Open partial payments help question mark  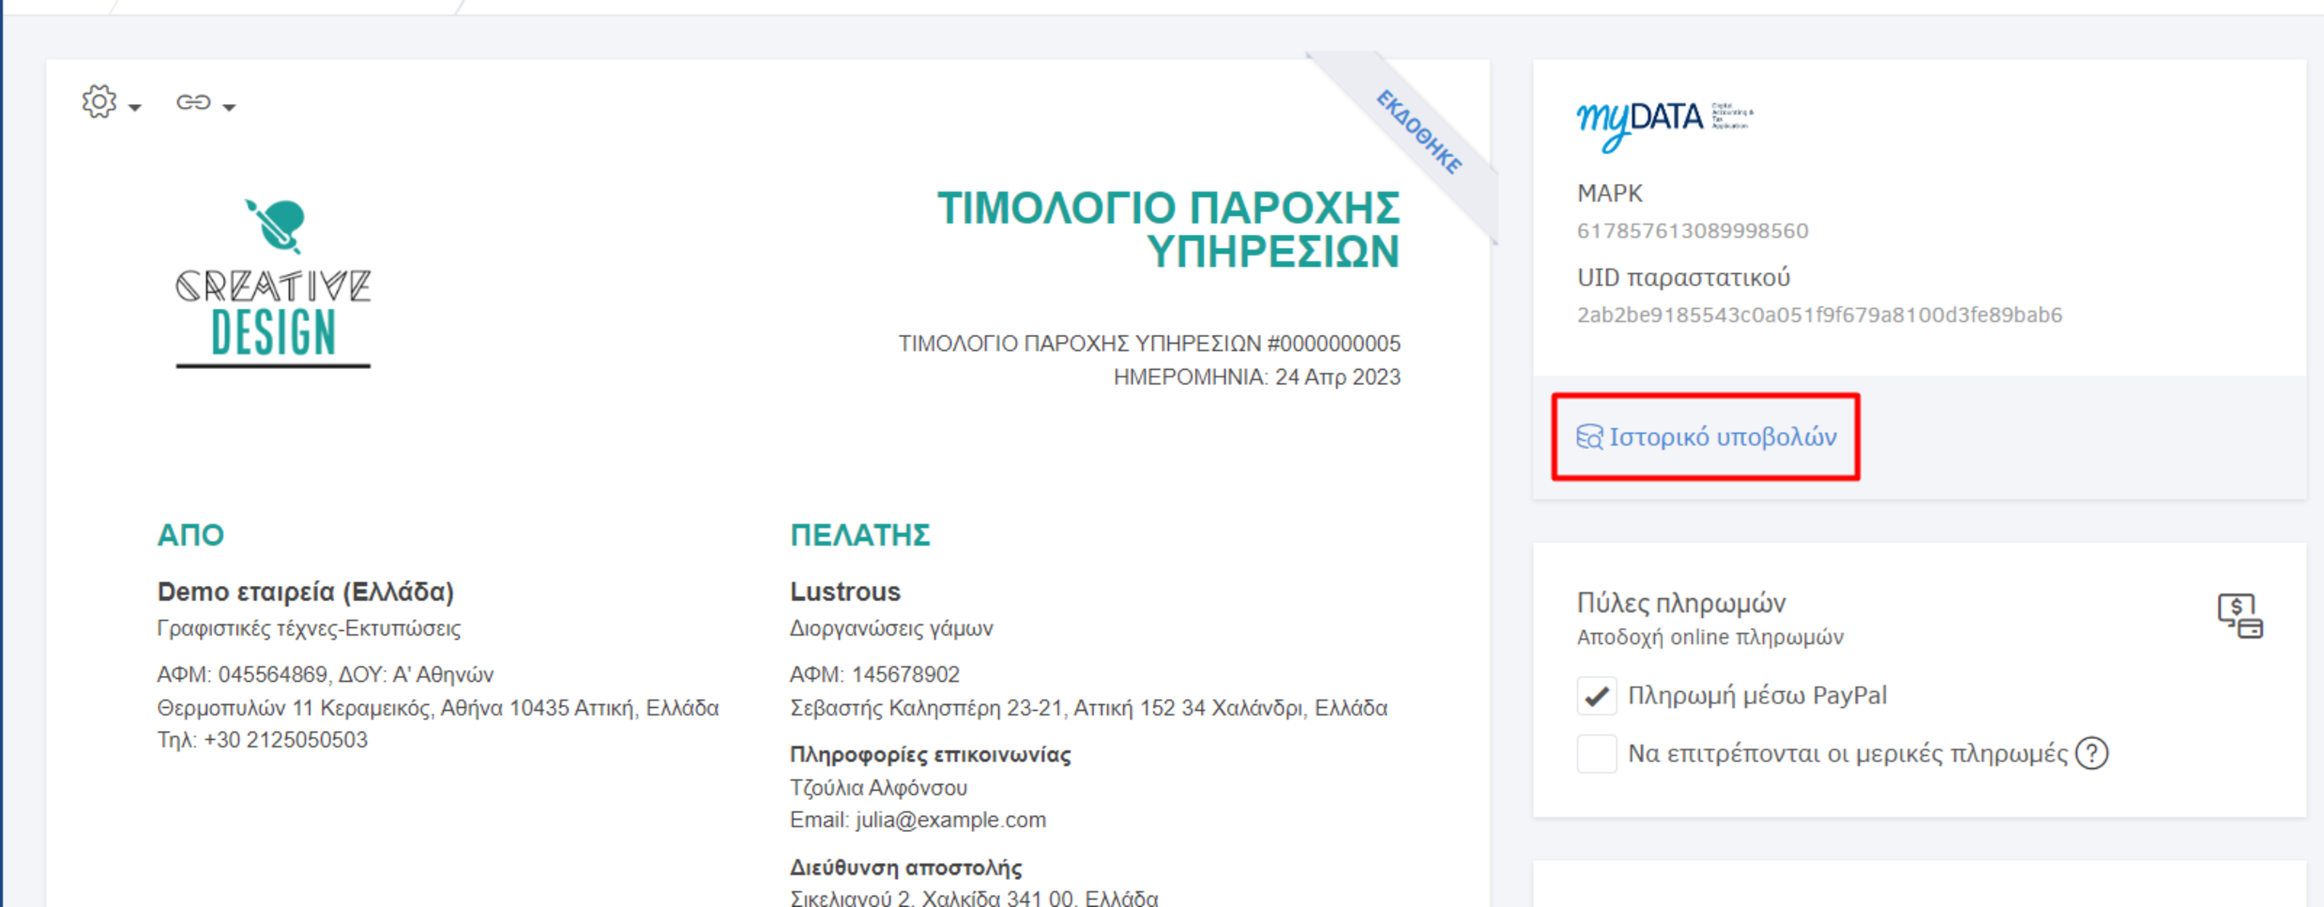[2092, 754]
